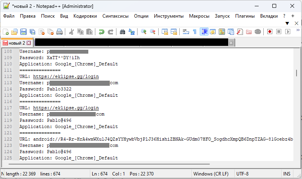Open the Правка menu

click(28, 16)
